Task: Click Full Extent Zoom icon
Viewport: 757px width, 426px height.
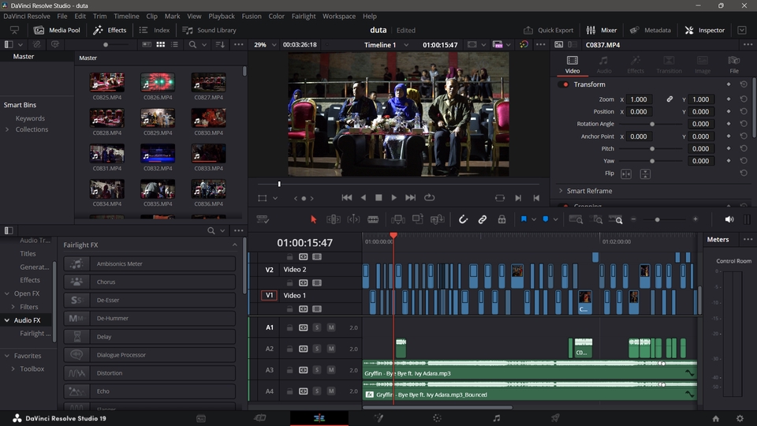Action: tap(576, 219)
